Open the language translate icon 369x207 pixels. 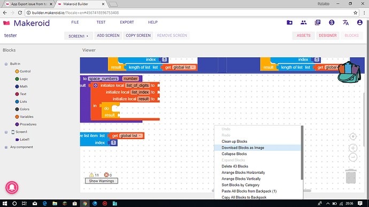345,22
